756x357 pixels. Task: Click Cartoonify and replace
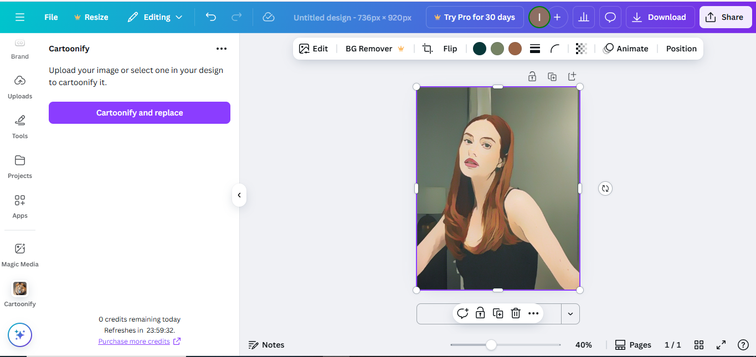click(139, 113)
